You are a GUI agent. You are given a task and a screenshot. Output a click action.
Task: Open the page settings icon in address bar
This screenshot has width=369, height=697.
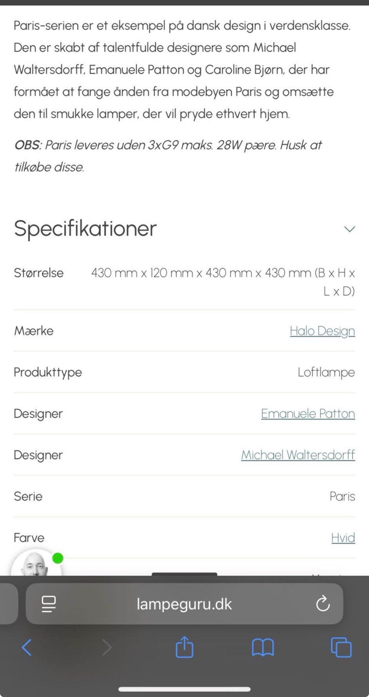tap(48, 604)
